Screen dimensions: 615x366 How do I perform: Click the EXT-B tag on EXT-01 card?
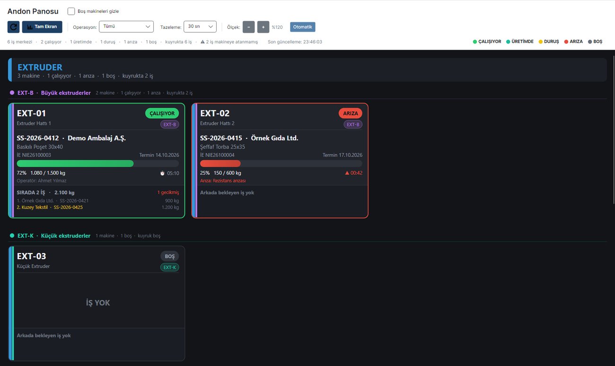coord(169,125)
